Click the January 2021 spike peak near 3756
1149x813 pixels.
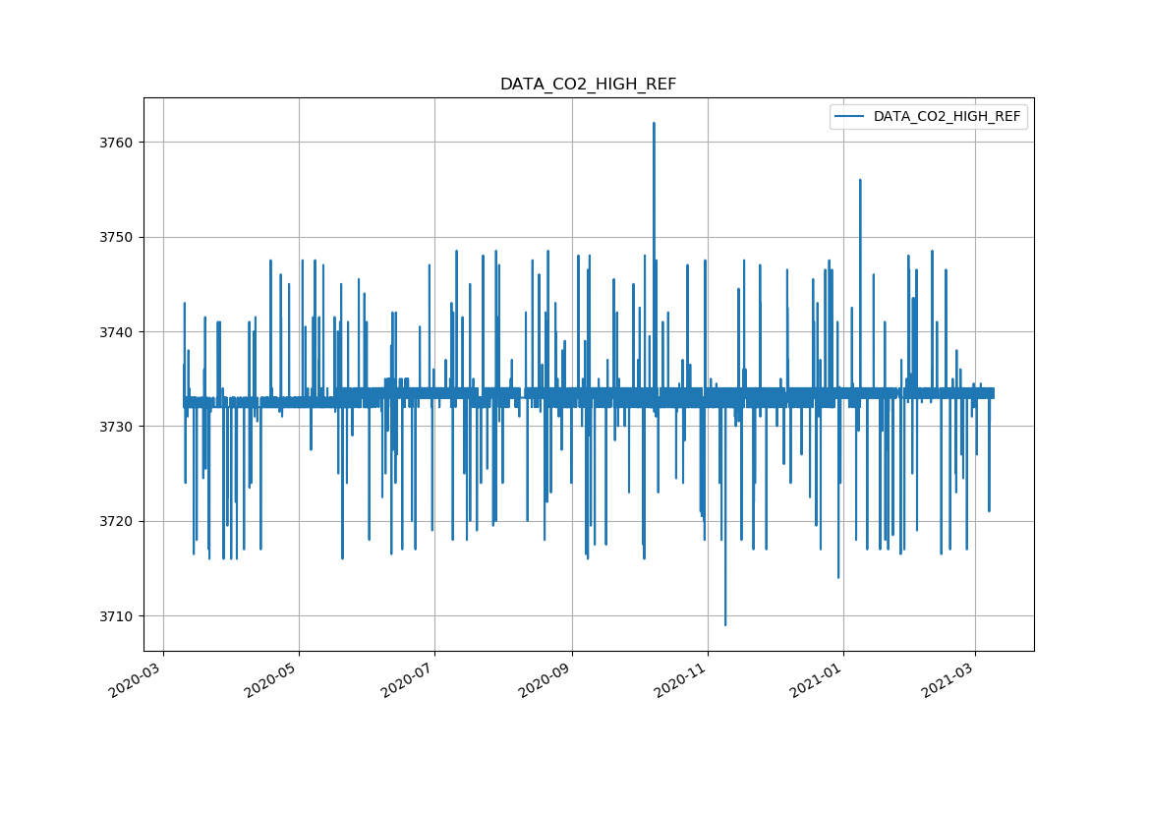[x=860, y=181]
